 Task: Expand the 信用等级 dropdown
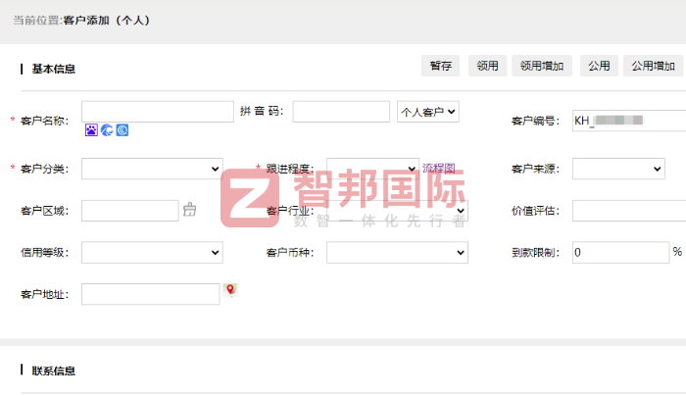pyautogui.click(x=152, y=253)
